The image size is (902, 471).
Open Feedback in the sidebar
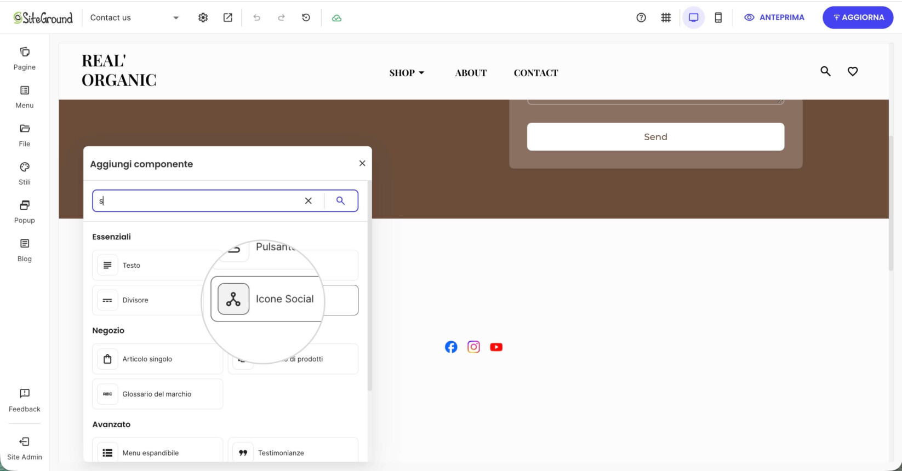tap(25, 400)
